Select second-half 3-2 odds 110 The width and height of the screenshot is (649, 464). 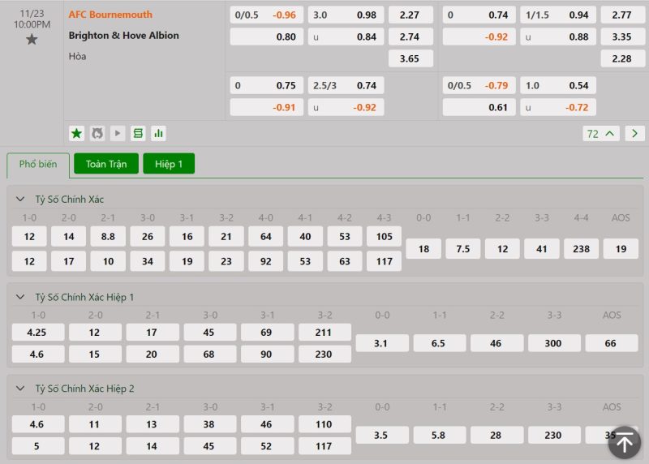point(325,424)
